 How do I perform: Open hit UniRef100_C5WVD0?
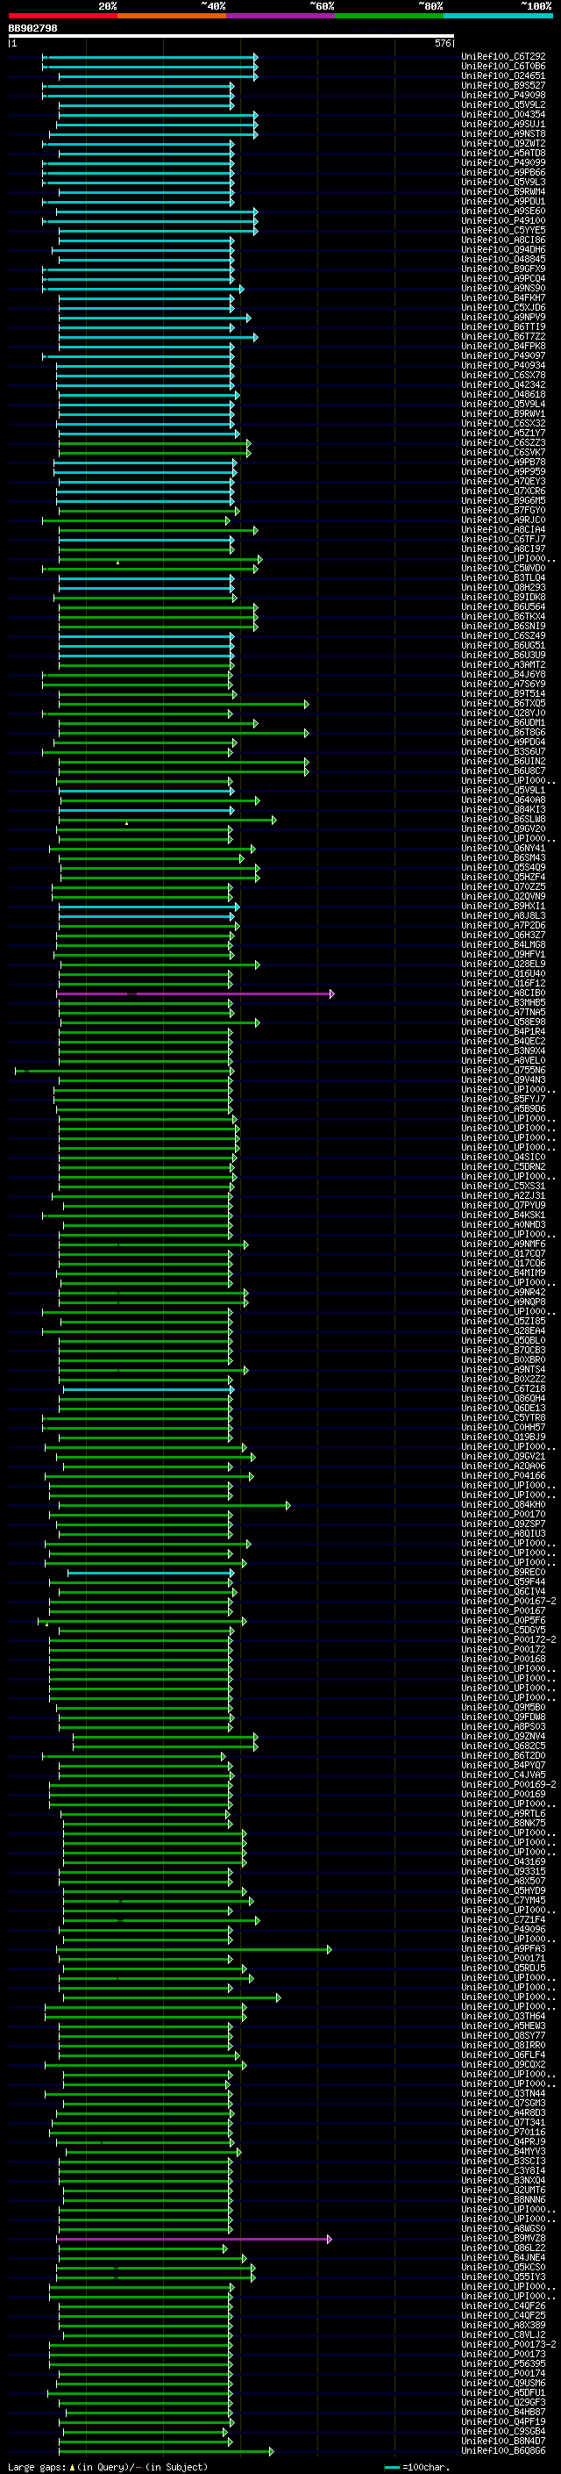tap(503, 569)
